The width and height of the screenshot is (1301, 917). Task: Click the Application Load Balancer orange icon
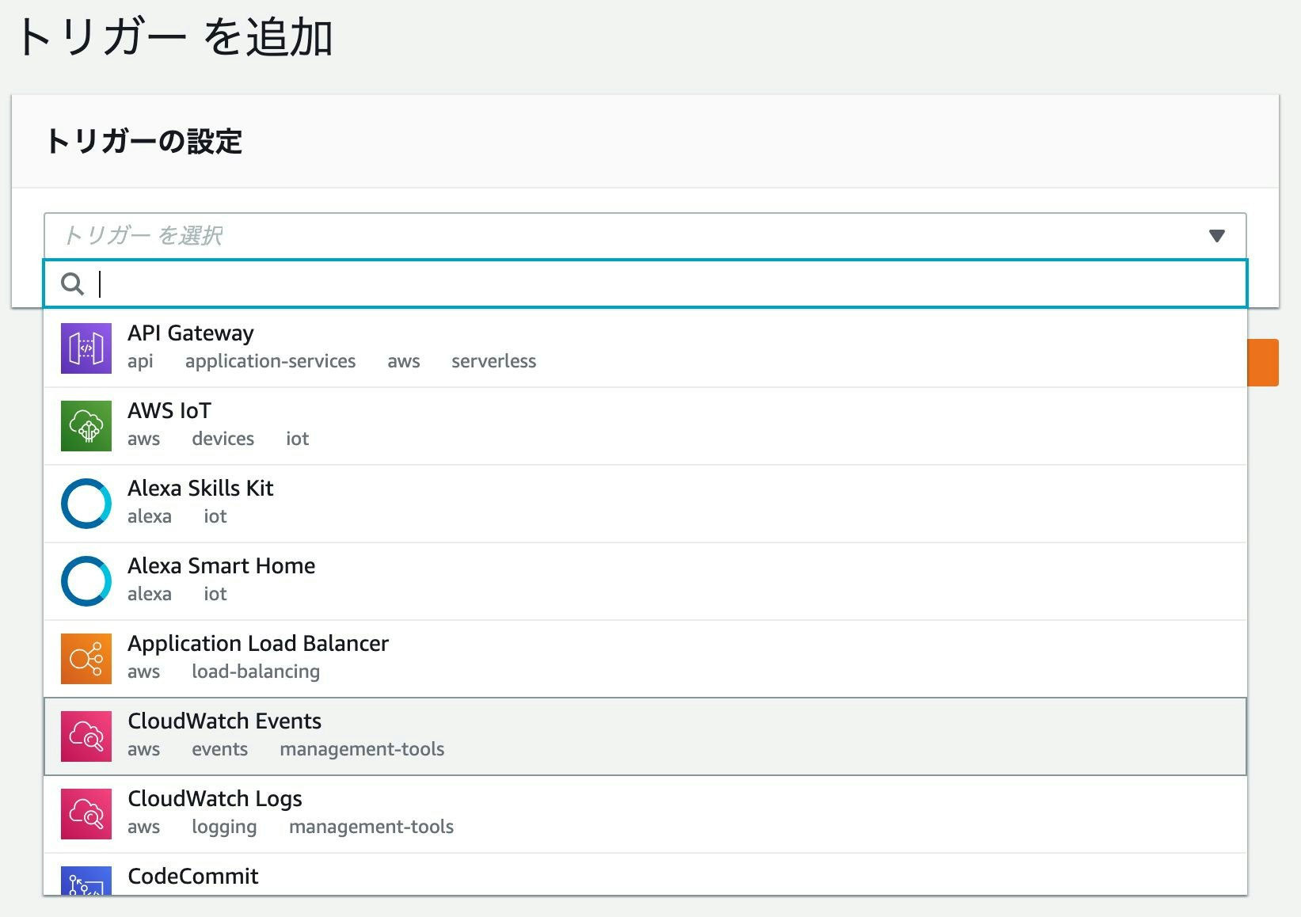[86, 659]
